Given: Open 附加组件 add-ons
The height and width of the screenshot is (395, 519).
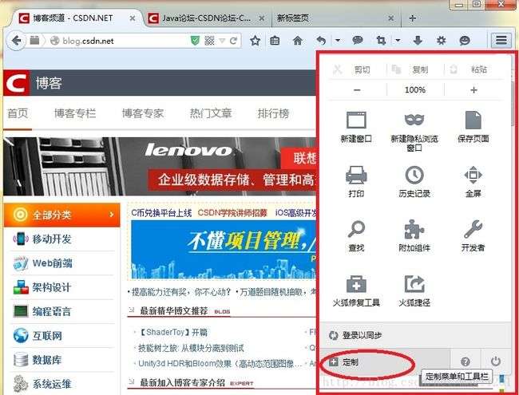Looking at the screenshot, I should click(414, 235).
